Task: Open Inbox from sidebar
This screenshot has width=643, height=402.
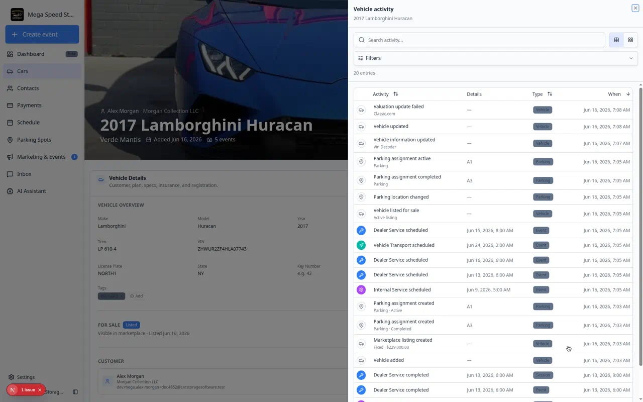Action: click(x=42, y=174)
